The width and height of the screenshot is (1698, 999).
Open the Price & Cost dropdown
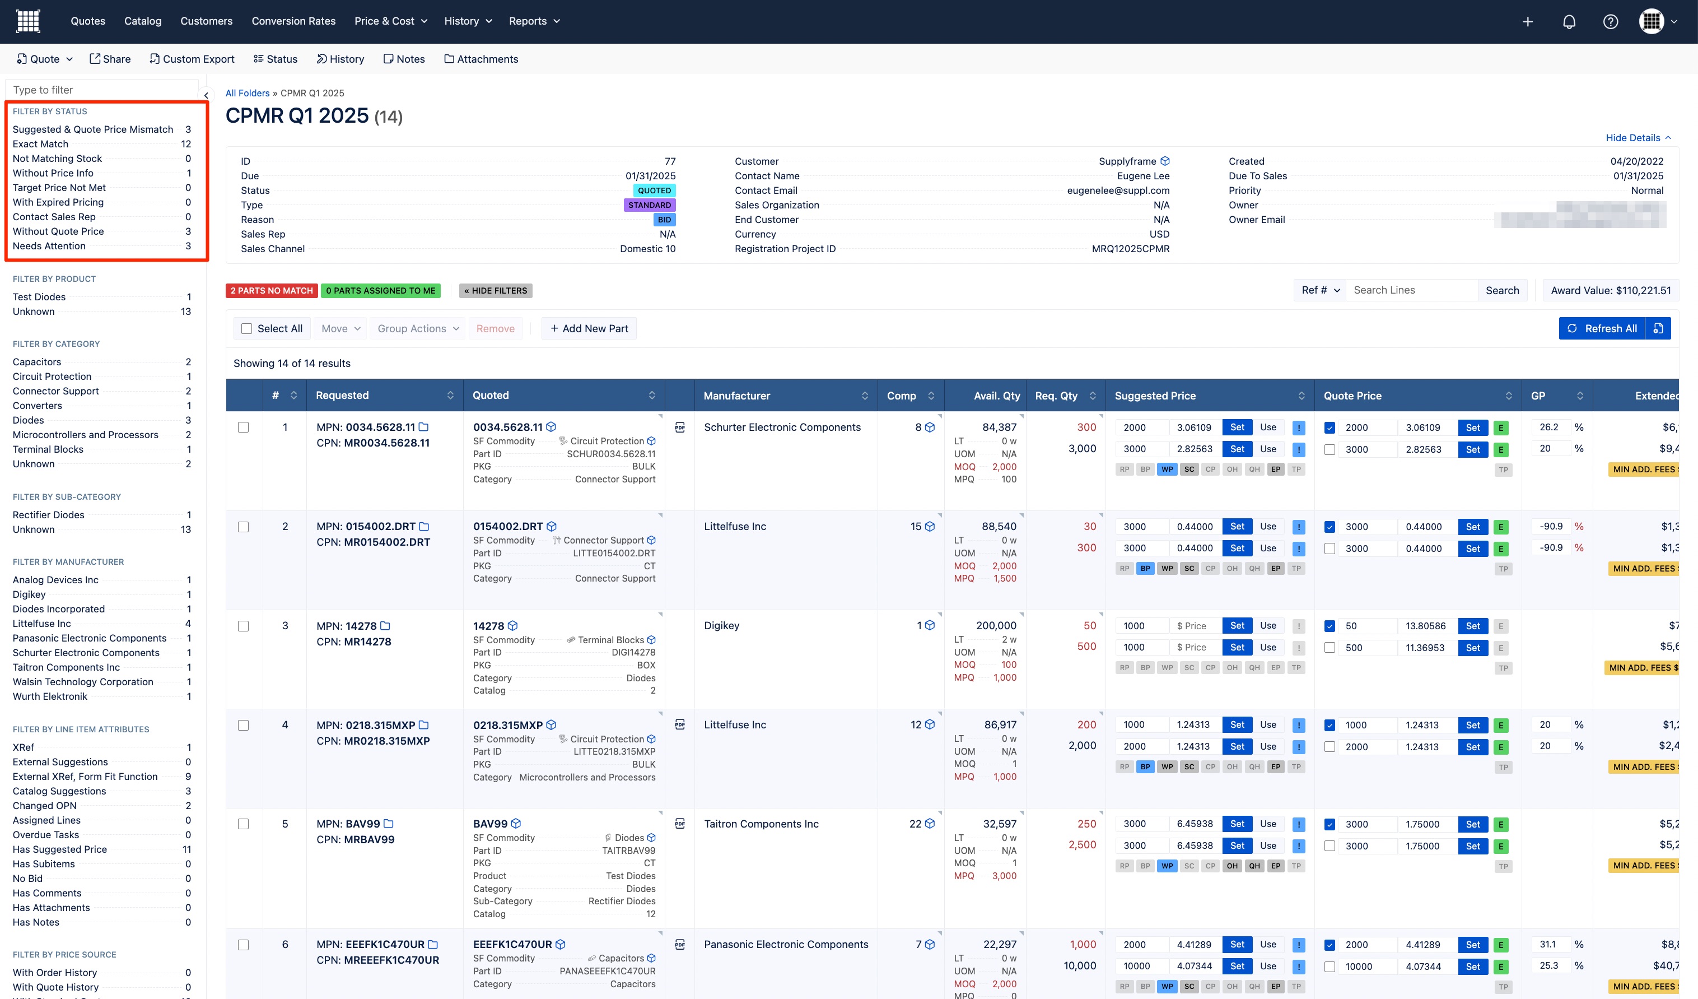pyautogui.click(x=391, y=21)
